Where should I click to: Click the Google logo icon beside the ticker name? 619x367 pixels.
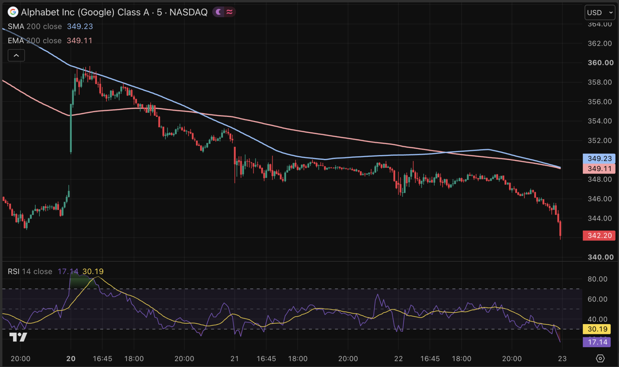(13, 12)
